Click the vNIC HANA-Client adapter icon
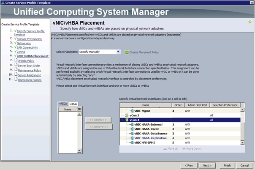 point(132,129)
